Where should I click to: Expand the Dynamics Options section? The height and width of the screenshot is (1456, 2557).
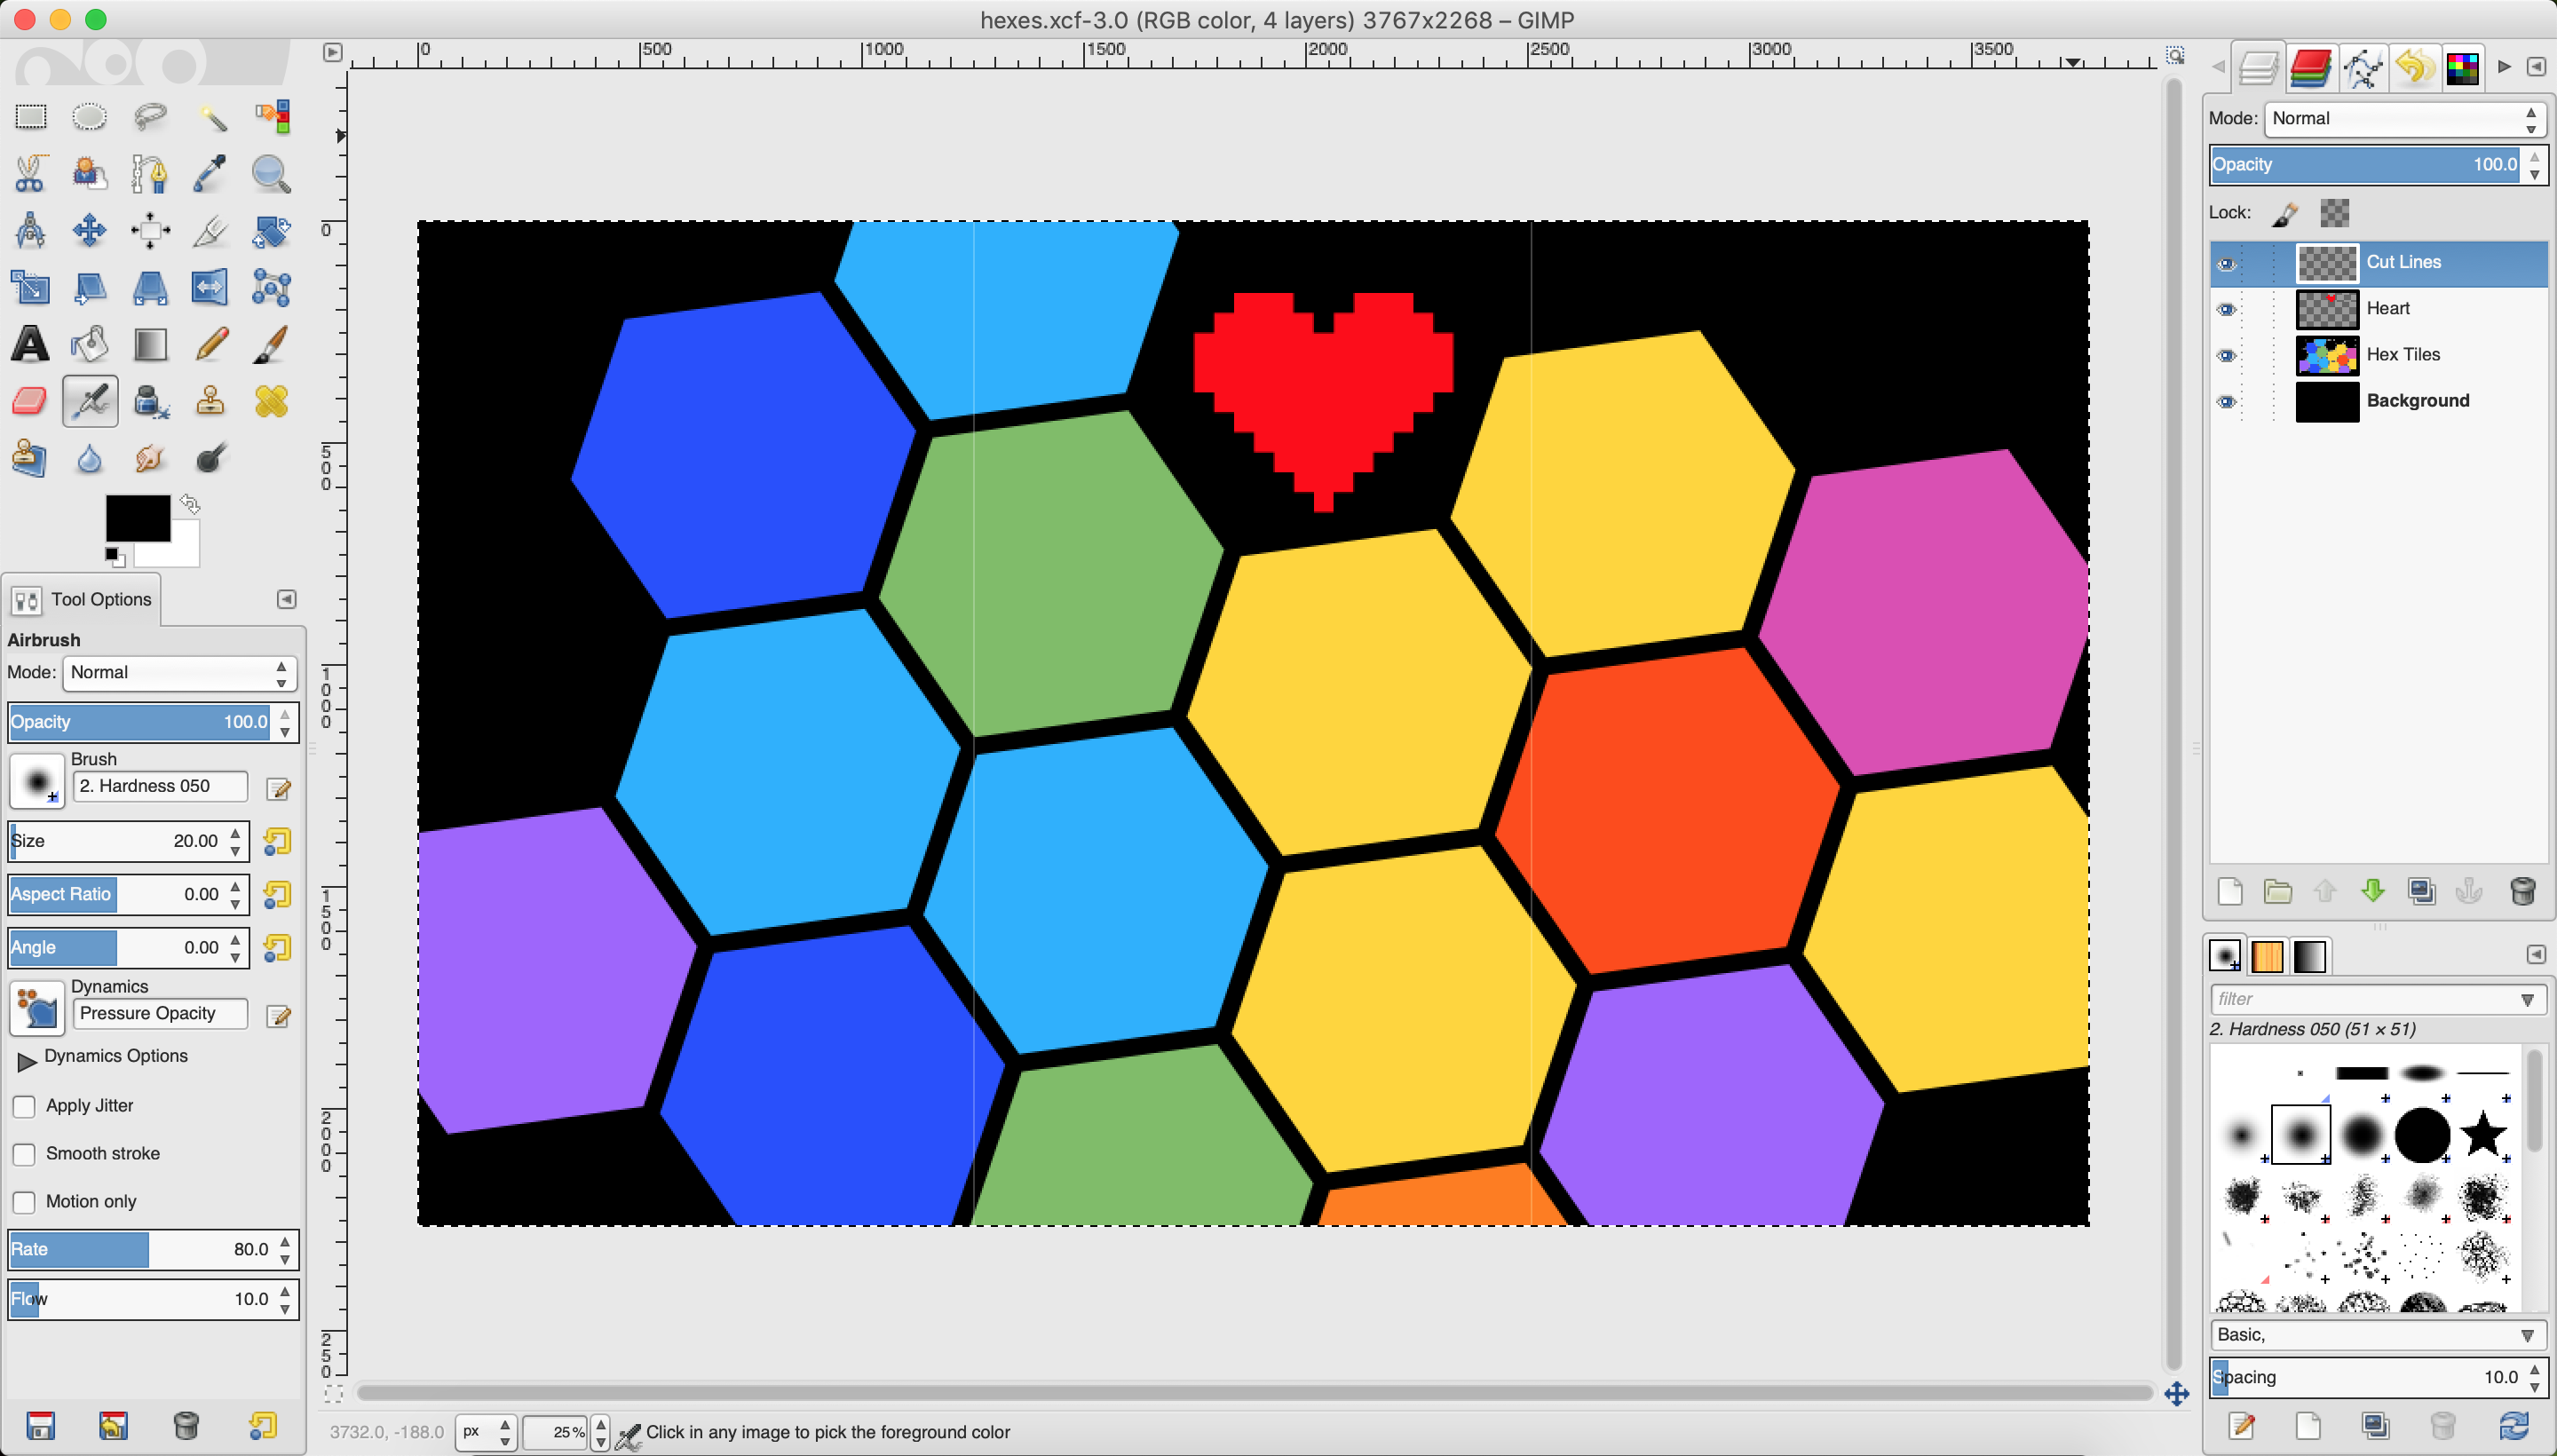click(x=27, y=1060)
